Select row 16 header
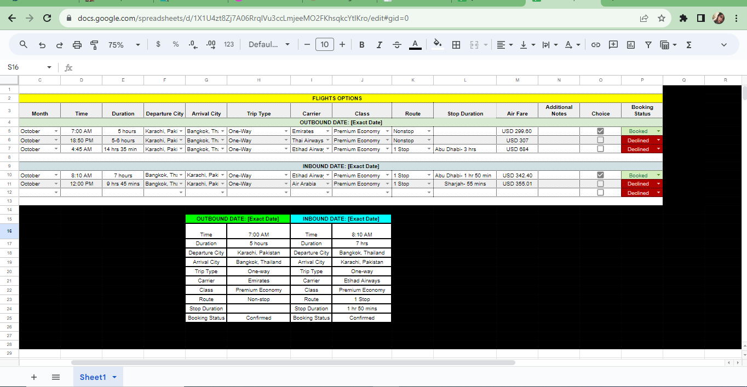 pos(9,231)
